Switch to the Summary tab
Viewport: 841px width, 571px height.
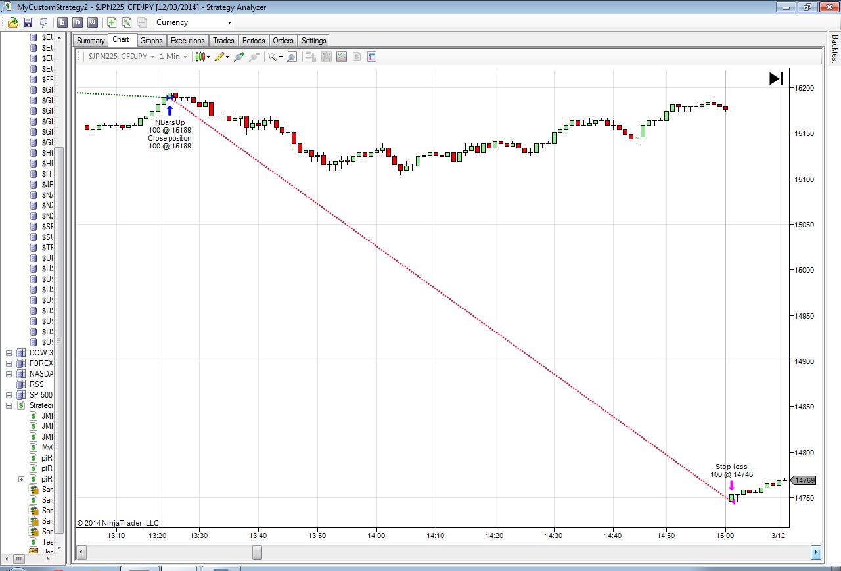point(91,41)
